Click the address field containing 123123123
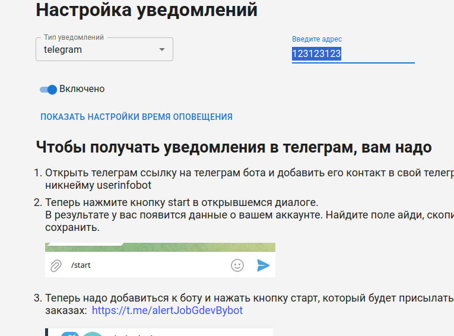This screenshot has width=454, height=336. (353, 54)
